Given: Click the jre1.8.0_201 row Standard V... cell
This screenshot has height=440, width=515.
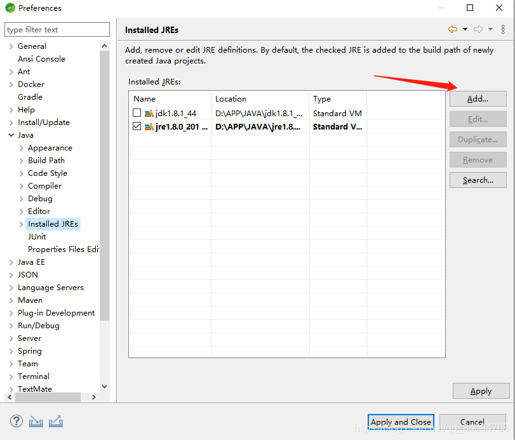Looking at the screenshot, I should [337, 126].
